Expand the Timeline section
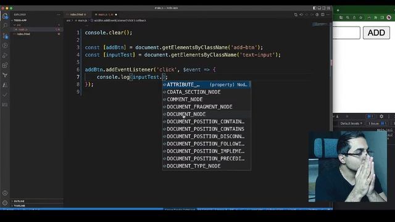The width and height of the screenshot is (395, 222). [19, 205]
